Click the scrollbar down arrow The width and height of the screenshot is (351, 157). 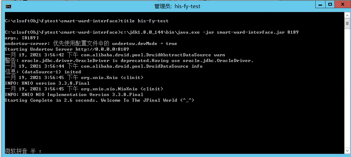point(347,151)
